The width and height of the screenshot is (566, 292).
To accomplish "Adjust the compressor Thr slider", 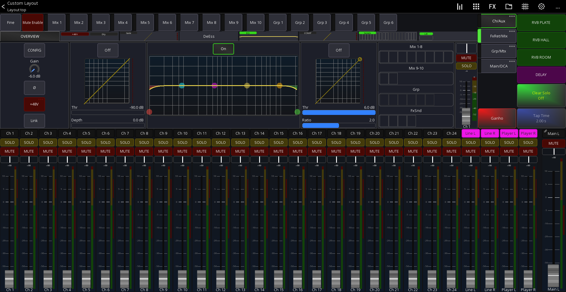I will (339, 112).
